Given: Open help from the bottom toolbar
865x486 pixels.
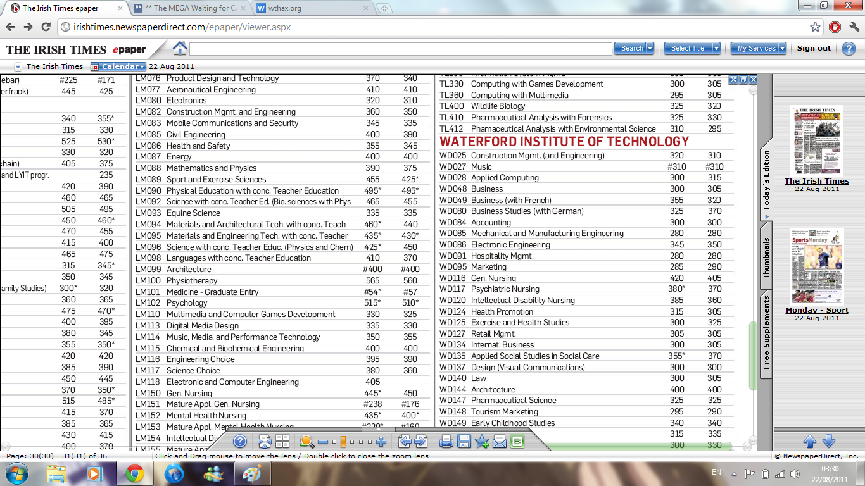Looking at the screenshot, I should 240,442.
